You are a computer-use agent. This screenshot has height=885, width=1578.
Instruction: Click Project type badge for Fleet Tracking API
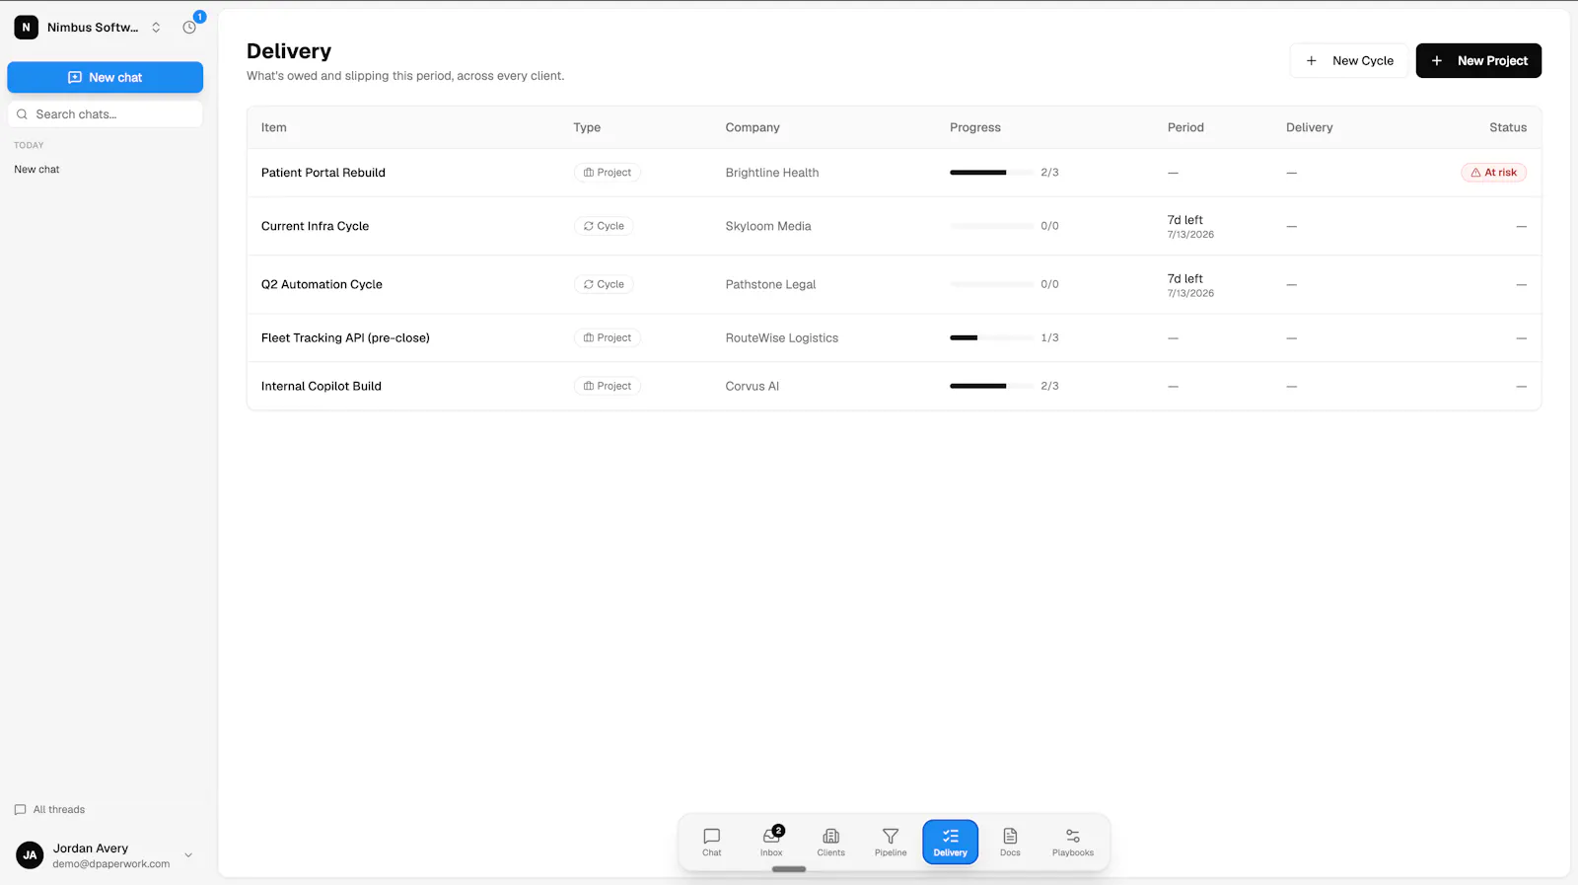point(608,337)
